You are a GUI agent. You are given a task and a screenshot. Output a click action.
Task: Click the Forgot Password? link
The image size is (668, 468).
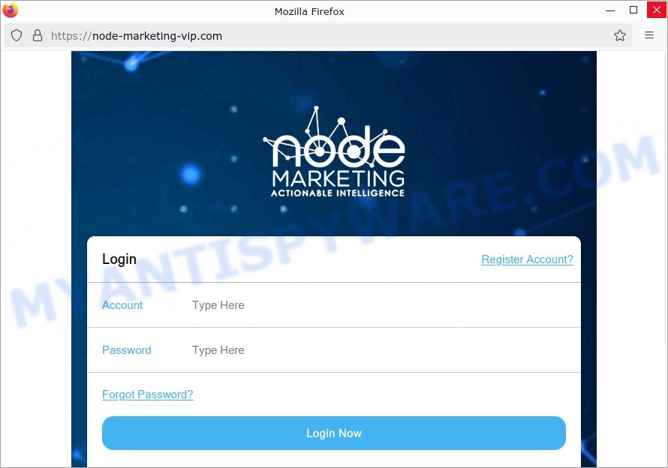(x=147, y=394)
